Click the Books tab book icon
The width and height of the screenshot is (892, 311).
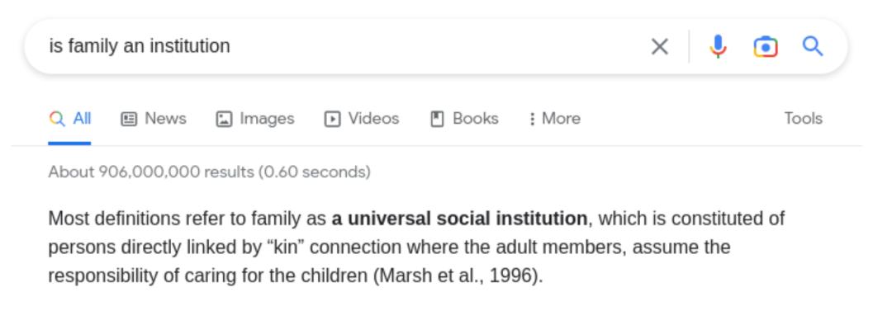(x=437, y=119)
